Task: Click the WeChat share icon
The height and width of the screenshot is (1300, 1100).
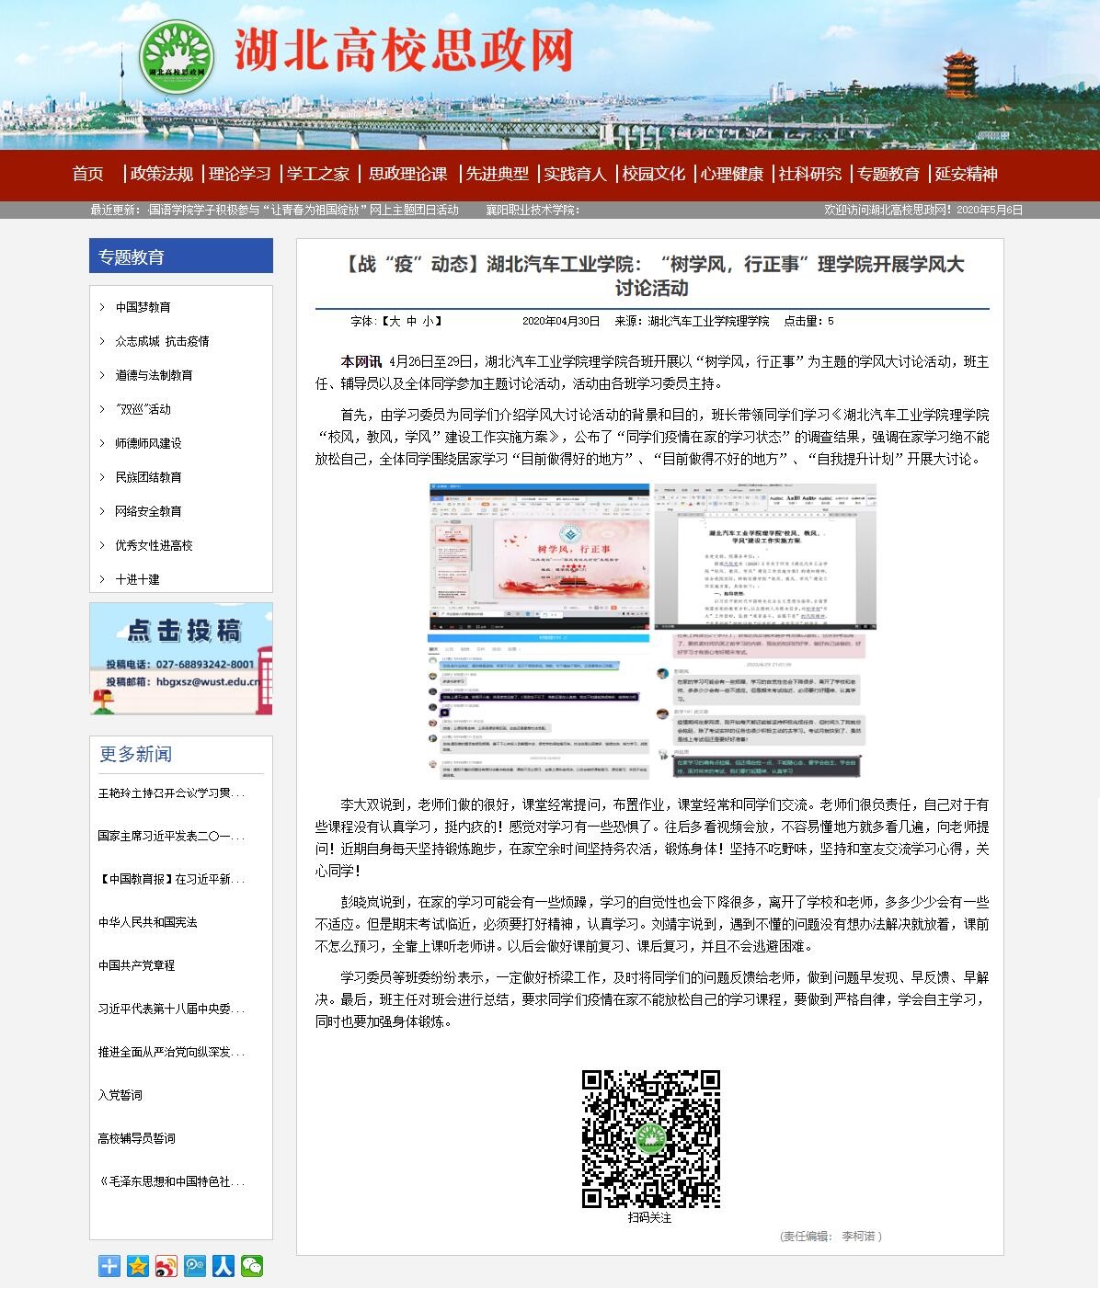Action: [x=251, y=1266]
